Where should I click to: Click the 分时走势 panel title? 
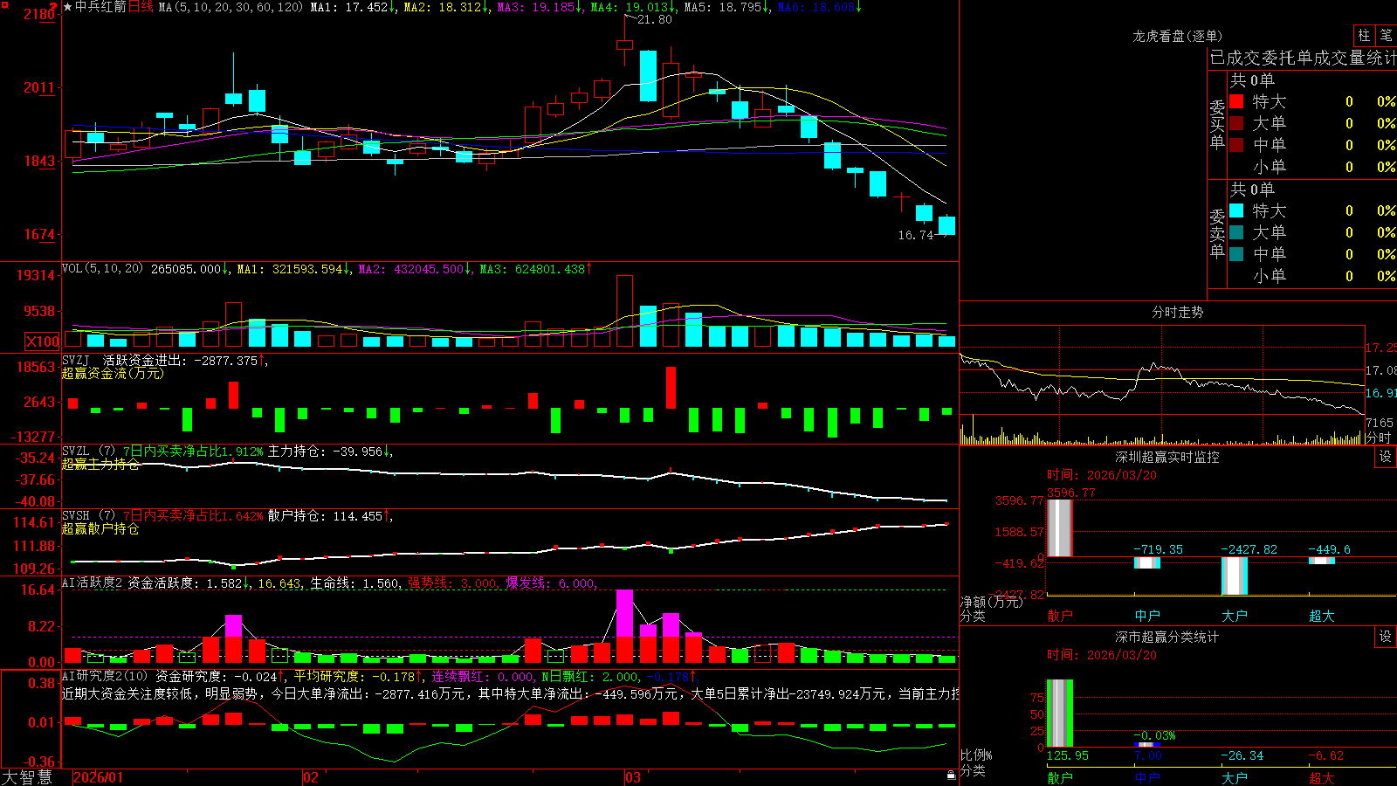click(x=1178, y=312)
